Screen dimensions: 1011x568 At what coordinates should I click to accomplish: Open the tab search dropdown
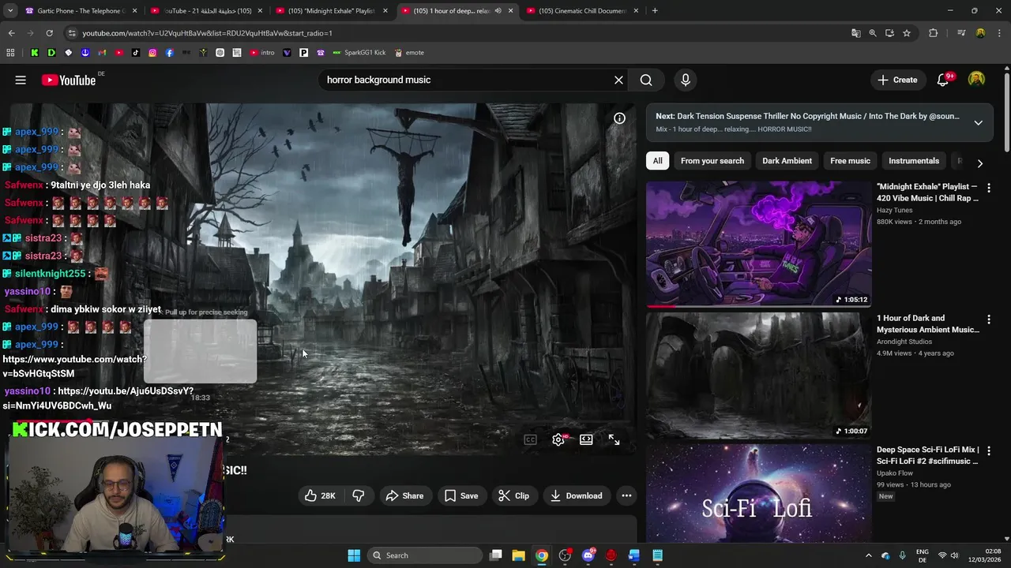click(10, 11)
